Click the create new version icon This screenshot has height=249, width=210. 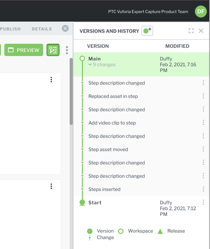[x=147, y=31]
